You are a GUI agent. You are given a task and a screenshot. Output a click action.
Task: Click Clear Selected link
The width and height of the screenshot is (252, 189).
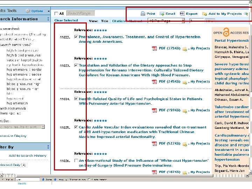point(66,20)
